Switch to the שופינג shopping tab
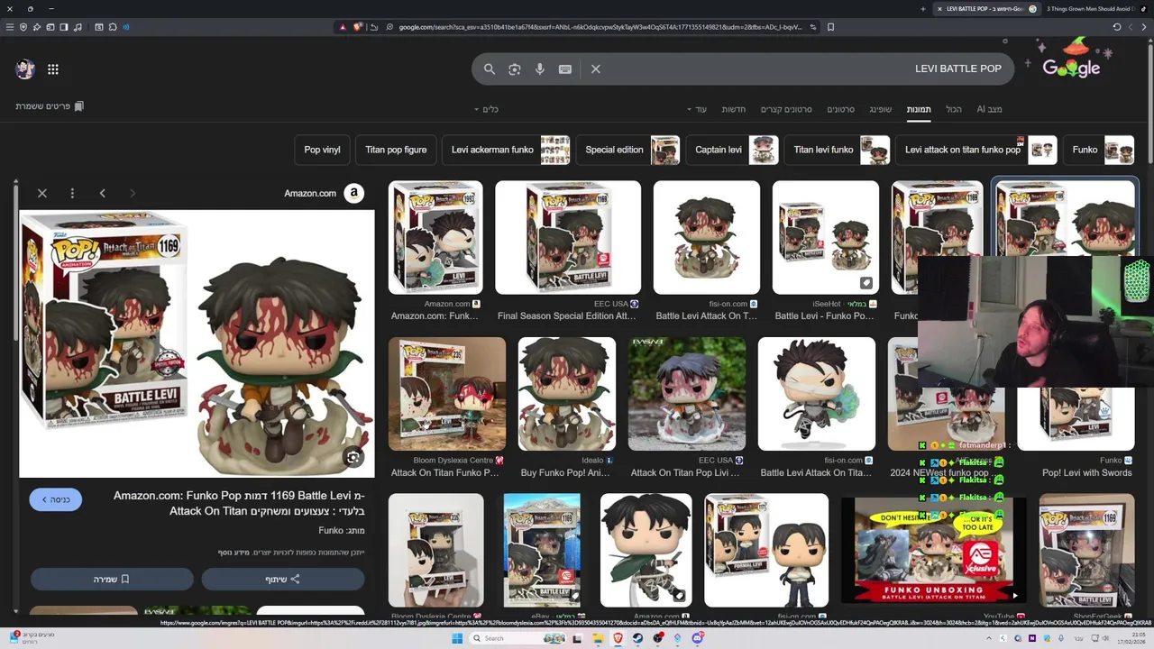1154x649 pixels. pos(880,109)
